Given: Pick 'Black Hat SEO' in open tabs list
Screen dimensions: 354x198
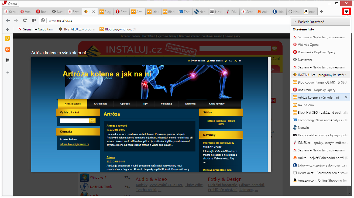Looking at the screenshot, I should coord(320,112).
